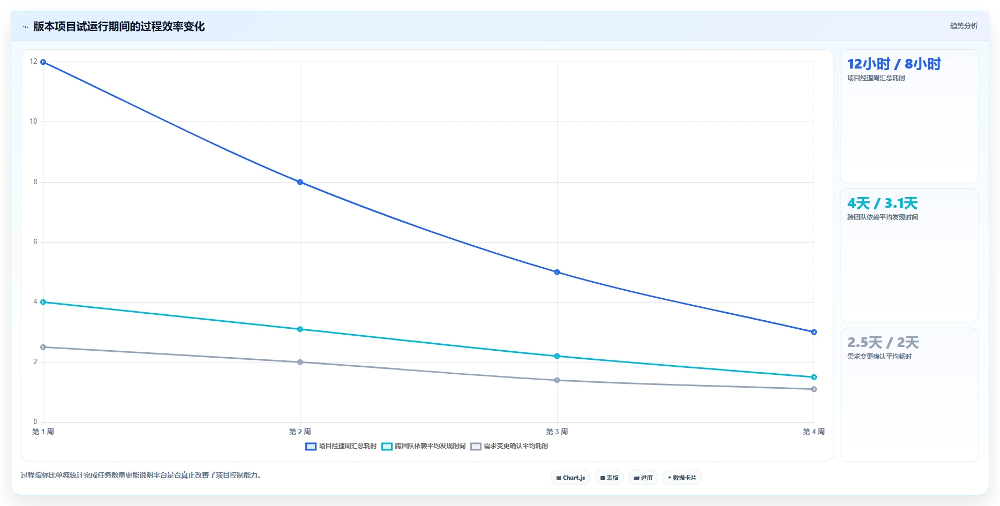Screen dimensions: 1000x506
Task: Select the cyan line point at 第 1 周
Action: tap(43, 302)
